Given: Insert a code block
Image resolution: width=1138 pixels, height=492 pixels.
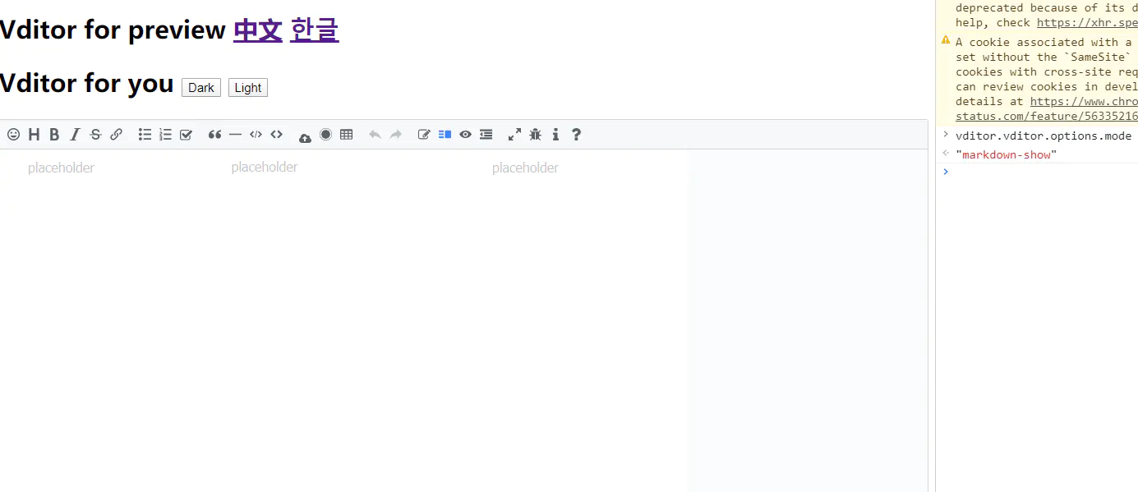Looking at the screenshot, I should click(x=256, y=135).
